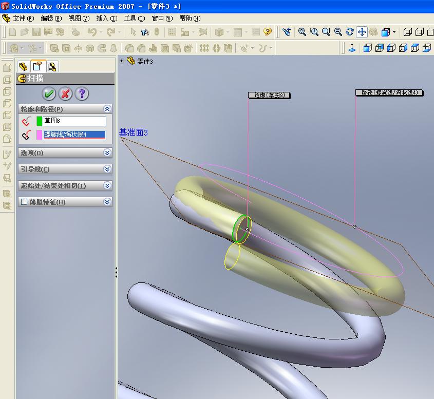
Task: Switch to Back view cube icon
Action: pyautogui.click(x=380, y=48)
